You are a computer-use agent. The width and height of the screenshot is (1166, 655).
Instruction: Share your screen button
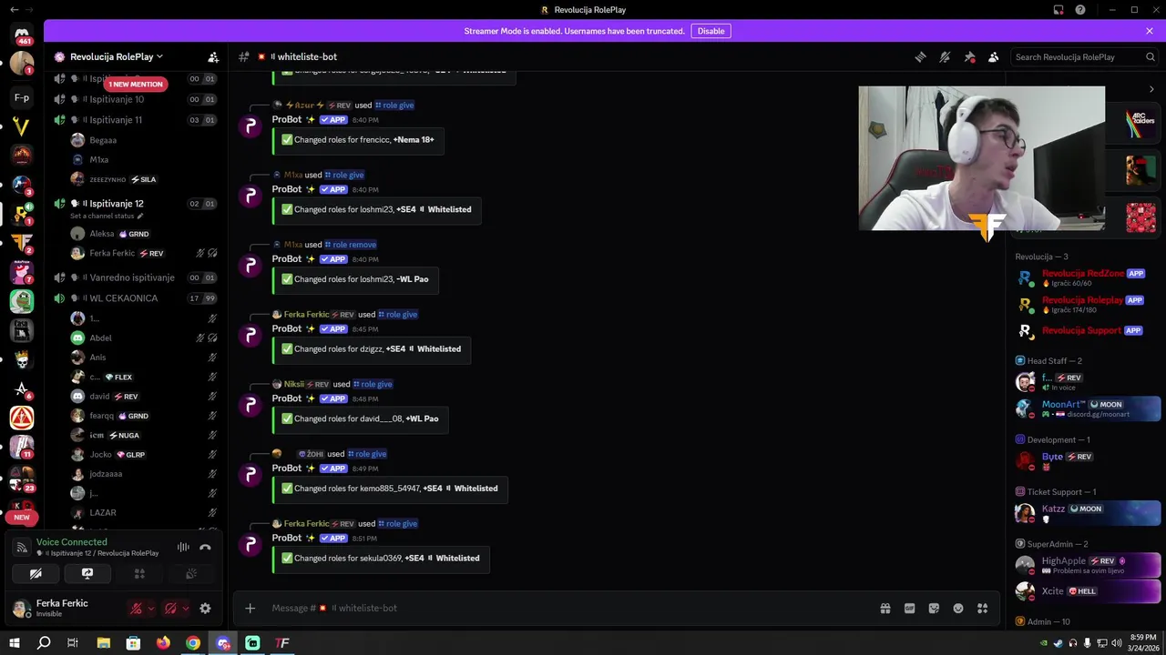[x=87, y=574]
